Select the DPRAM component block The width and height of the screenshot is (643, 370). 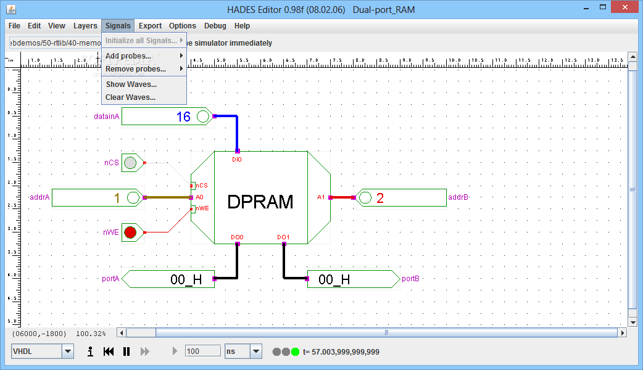[x=260, y=197]
